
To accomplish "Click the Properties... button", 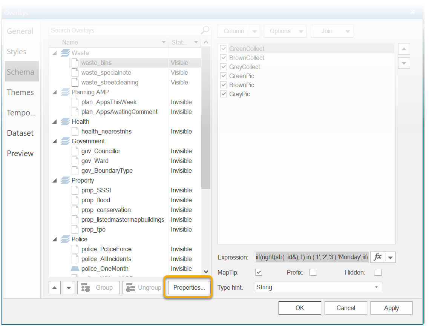I will 189,288.
